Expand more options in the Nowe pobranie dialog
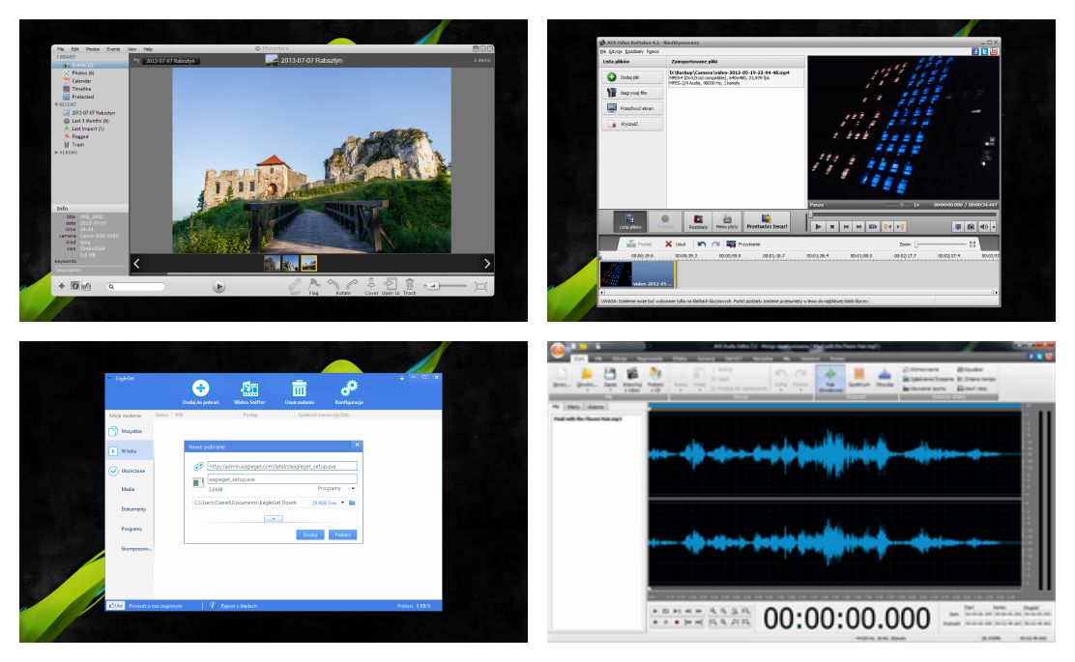The width and height of the screenshot is (1075, 662). point(274,519)
